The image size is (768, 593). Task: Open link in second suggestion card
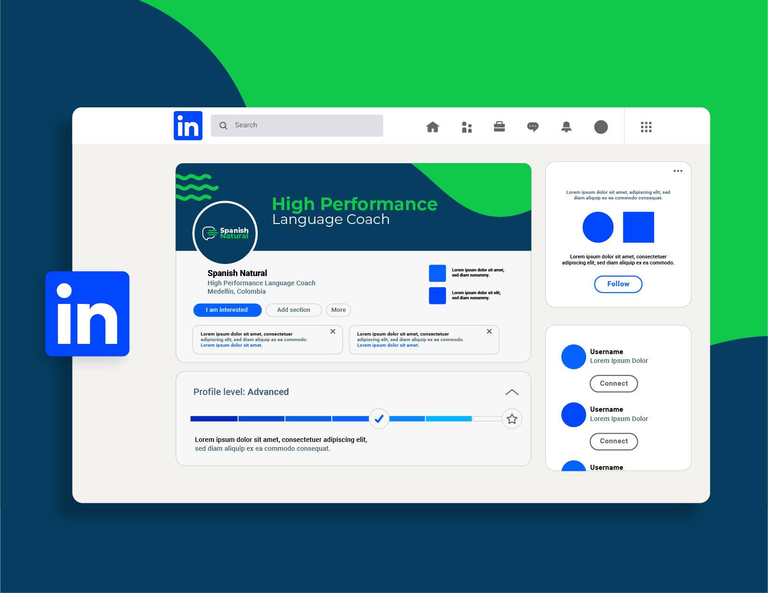[388, 345]
